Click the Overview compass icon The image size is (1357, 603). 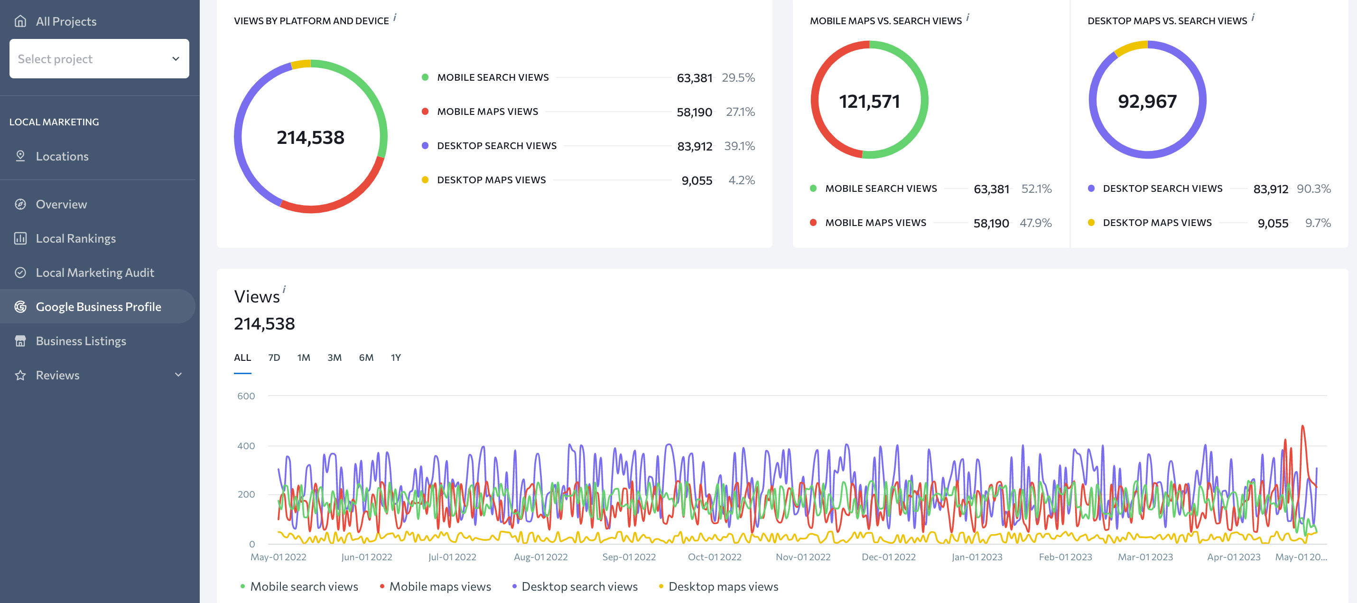pos(20,204)
